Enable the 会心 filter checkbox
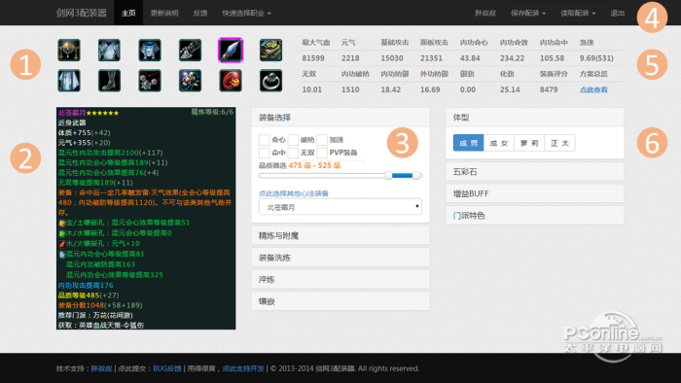 point(264,140)
